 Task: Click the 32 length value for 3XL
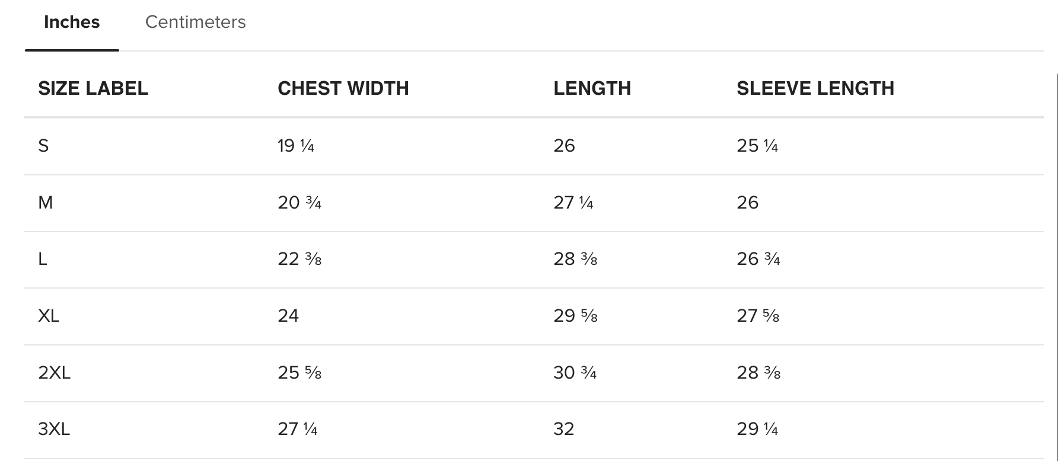click(564, 429)
